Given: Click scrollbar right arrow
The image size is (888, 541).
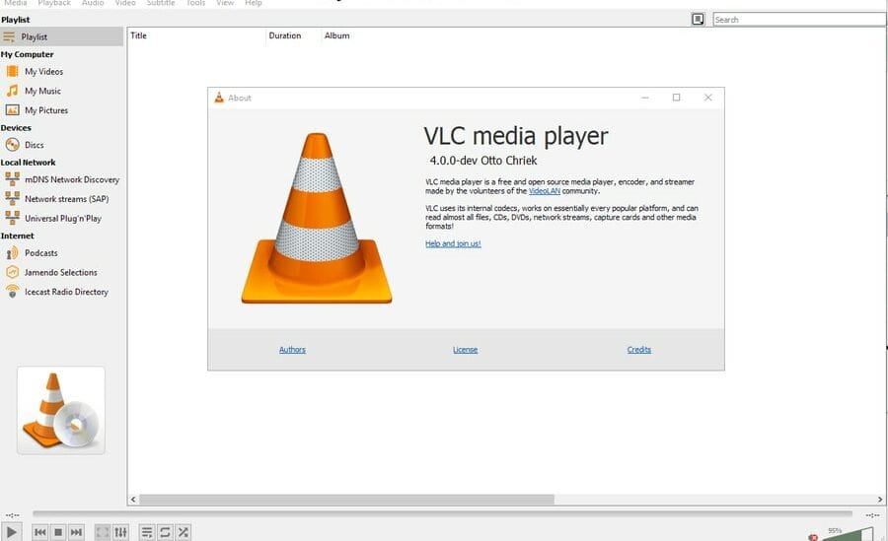Looking at the screenshot, I should [x=880, y=500].
